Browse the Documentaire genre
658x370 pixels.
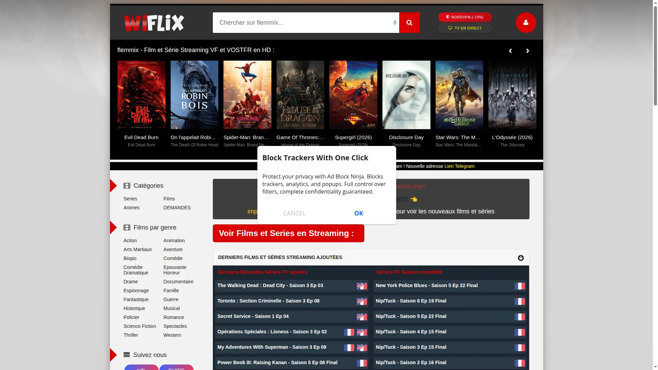tap(178, 282)
